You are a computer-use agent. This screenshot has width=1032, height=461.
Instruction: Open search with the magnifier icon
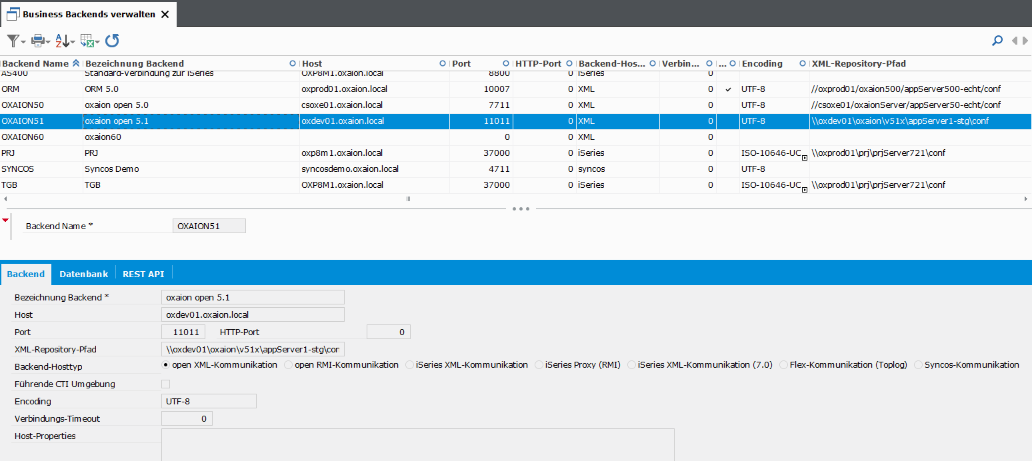997,41
